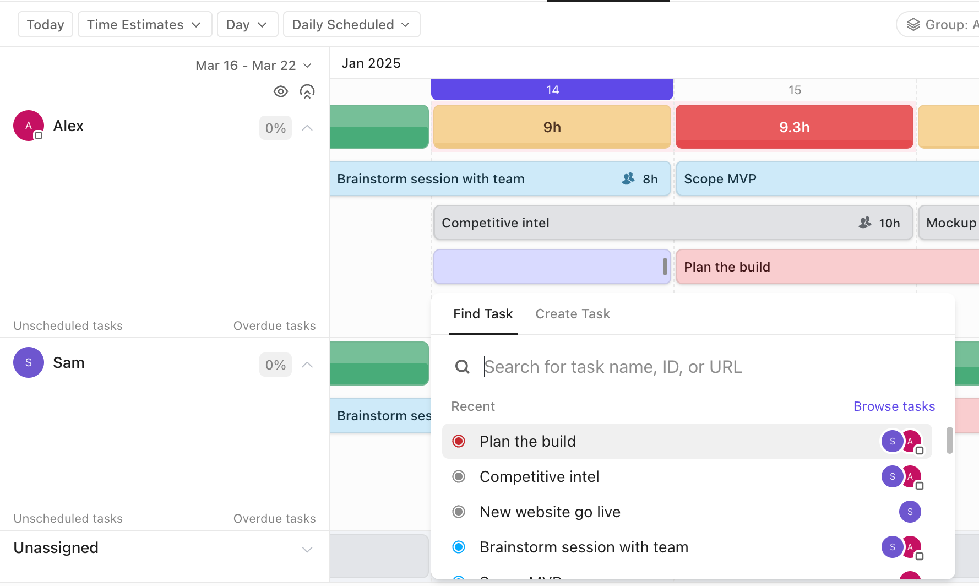Click the search magnifier icon
This screenshot has height=586, width=979.
point(463,367)
